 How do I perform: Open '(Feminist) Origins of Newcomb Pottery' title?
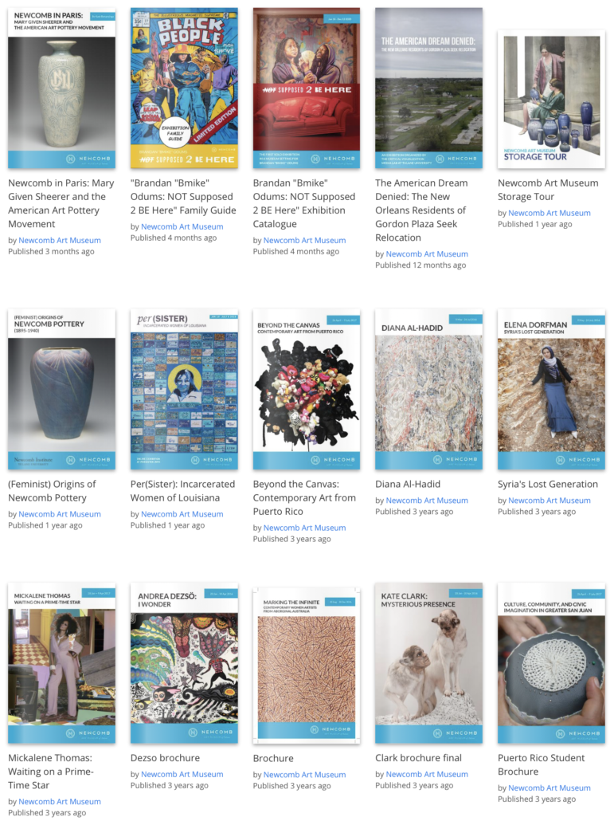(x=52, y=491)
